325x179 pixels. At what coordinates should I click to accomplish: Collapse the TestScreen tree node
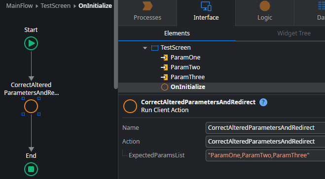(145, 48)
